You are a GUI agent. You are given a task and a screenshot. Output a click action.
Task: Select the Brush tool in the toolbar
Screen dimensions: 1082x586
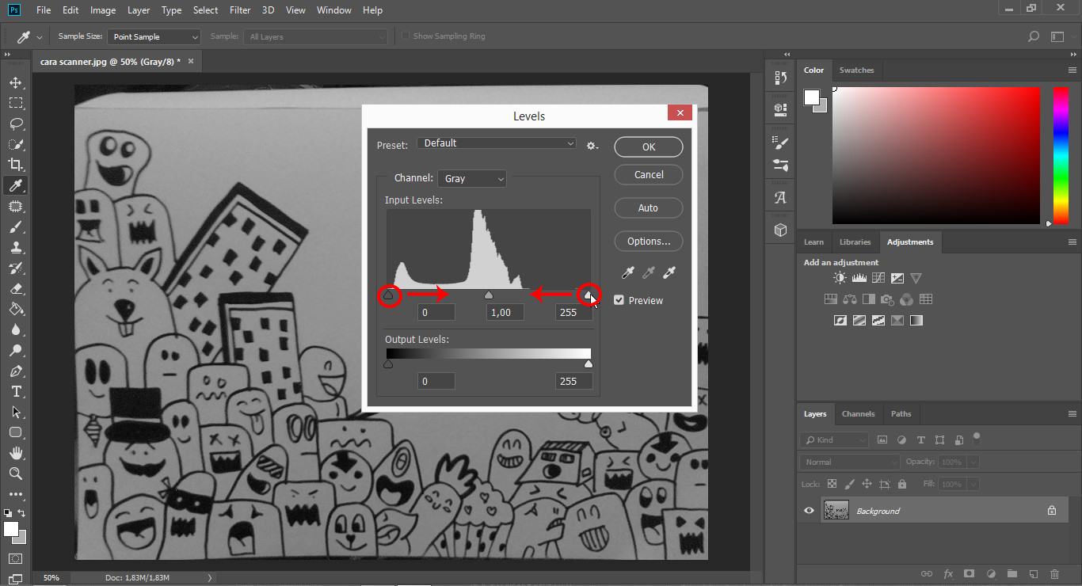pos(15,226)
